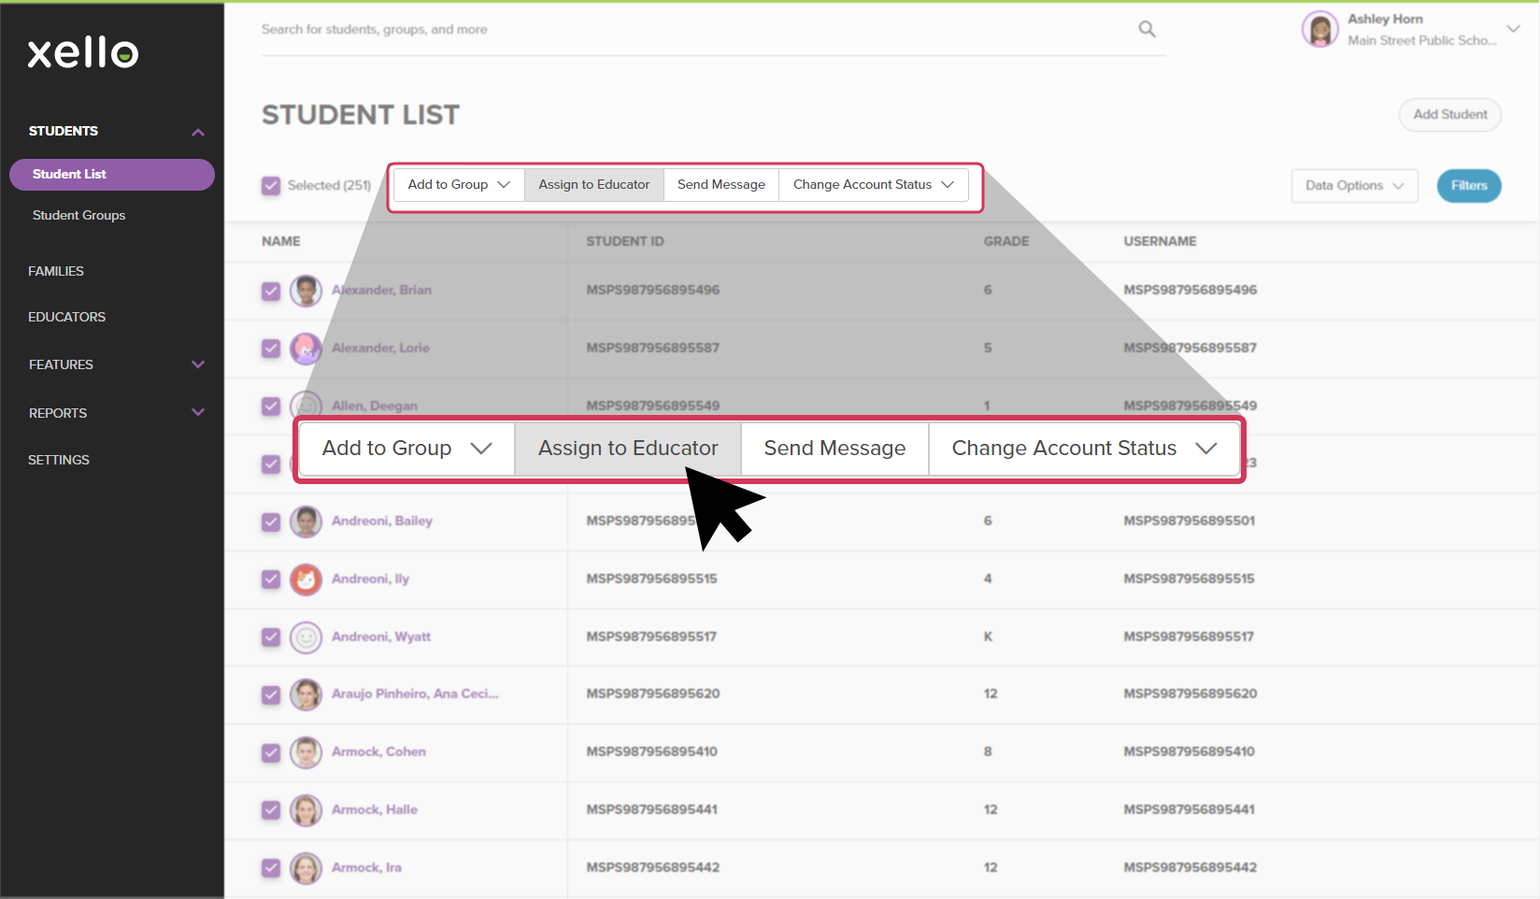
Task: Open the Alexander, Lorie student link
Action: (380, 349)
